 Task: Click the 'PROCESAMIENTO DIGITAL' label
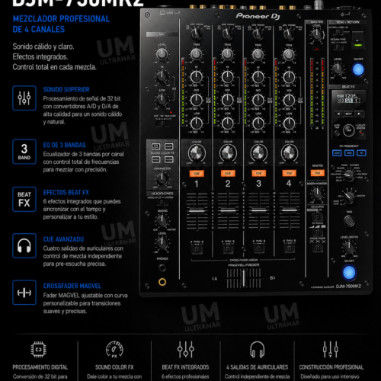[40, 367]
